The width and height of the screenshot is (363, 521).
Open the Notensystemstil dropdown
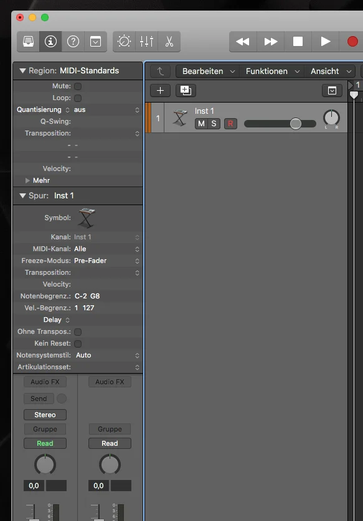pos(106,355)
